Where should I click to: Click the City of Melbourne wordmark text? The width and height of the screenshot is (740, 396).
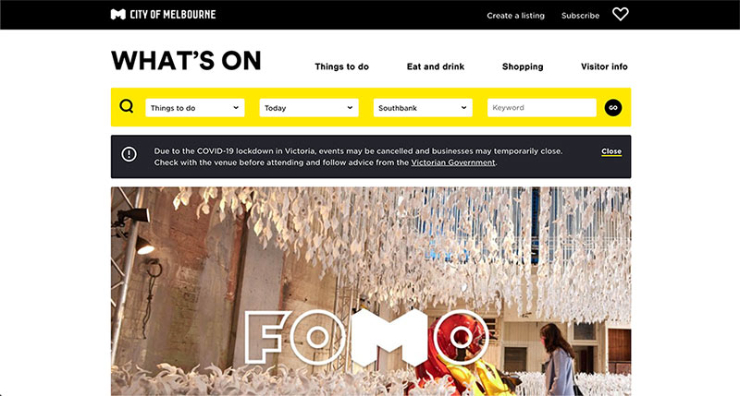point(173,15)
